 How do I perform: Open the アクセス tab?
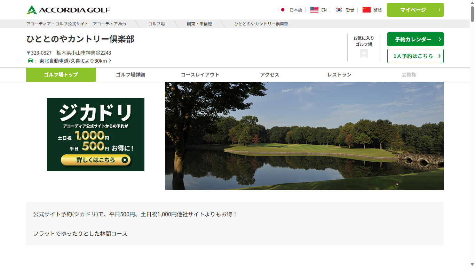[270, 75]
